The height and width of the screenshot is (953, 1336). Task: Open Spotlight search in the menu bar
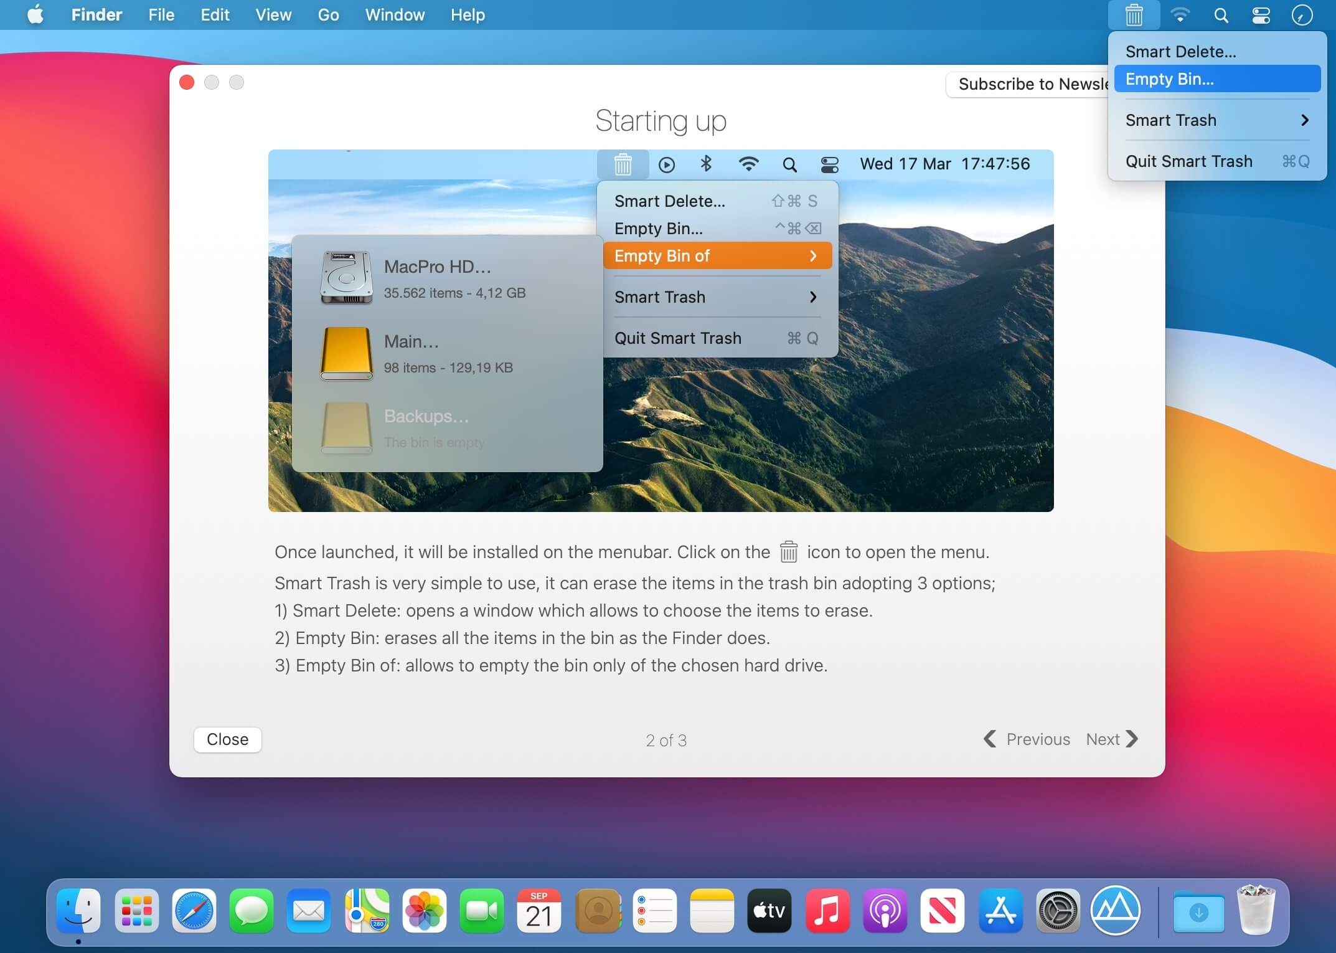[1221, 15]
